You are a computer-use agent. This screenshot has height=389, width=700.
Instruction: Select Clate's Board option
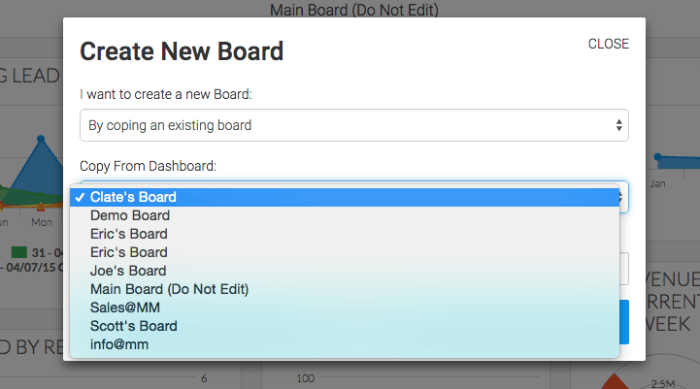(345, 197)
